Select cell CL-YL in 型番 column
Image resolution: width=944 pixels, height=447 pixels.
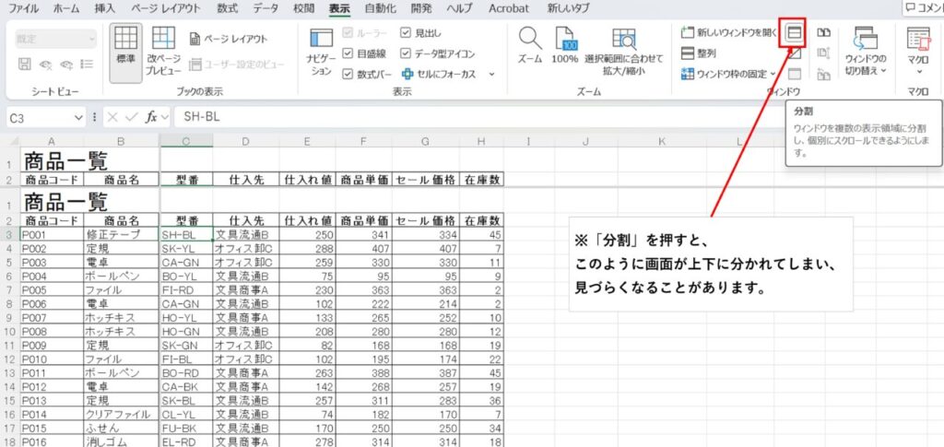(x=186, y=415)
